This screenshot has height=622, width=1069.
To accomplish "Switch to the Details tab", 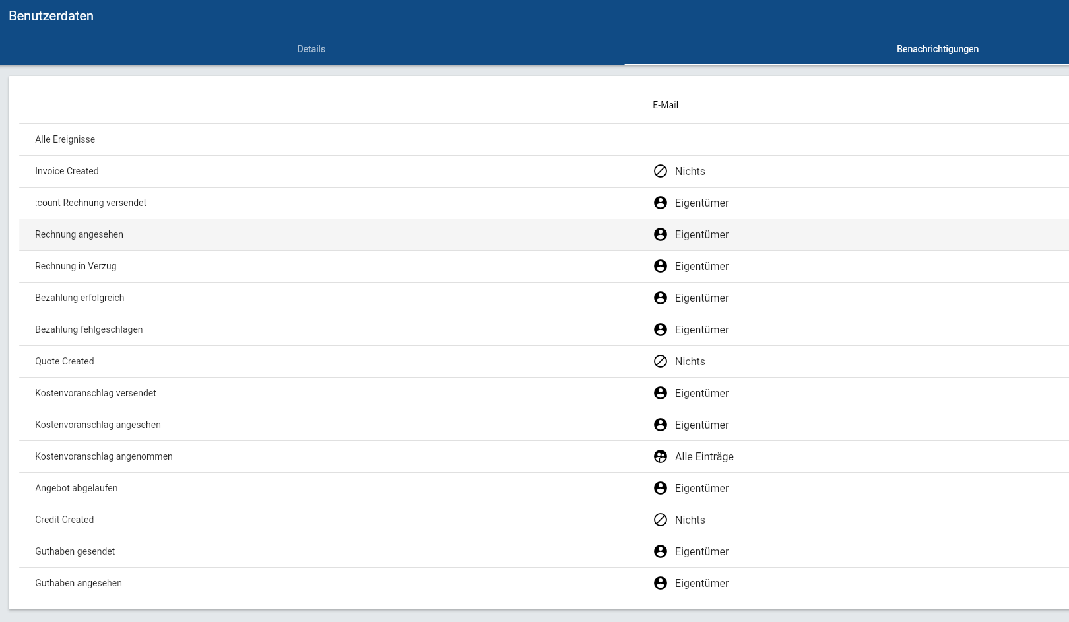I will pyautogui.click(x=311, y=49).
